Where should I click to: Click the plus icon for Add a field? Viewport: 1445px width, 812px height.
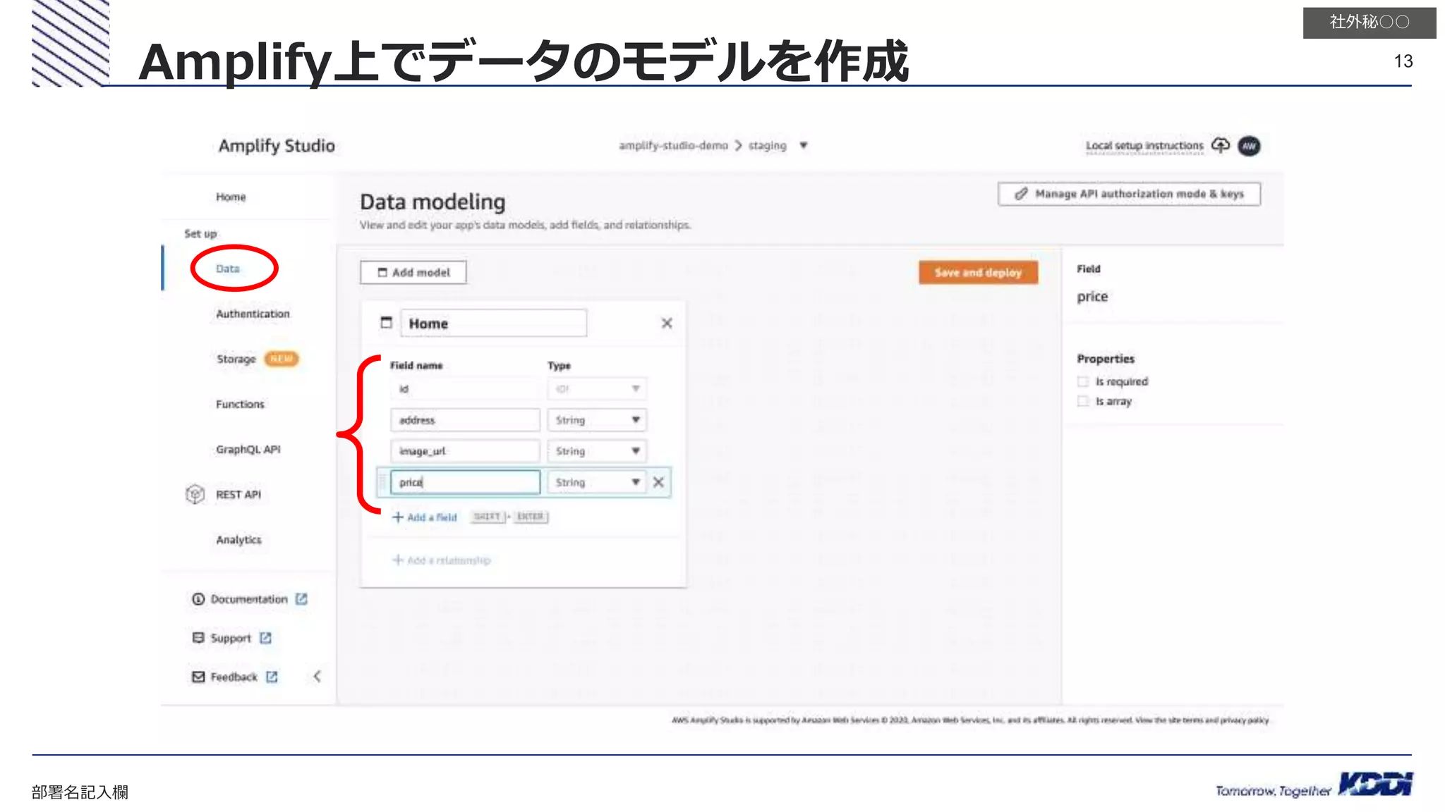pyautogui.click(x=398, y=517)
